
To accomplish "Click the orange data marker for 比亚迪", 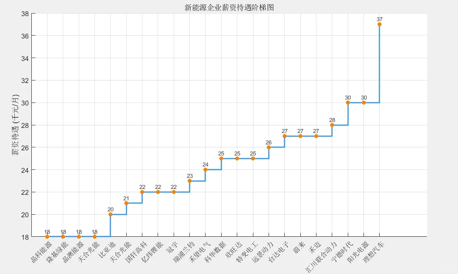I will tap(111, 214).
